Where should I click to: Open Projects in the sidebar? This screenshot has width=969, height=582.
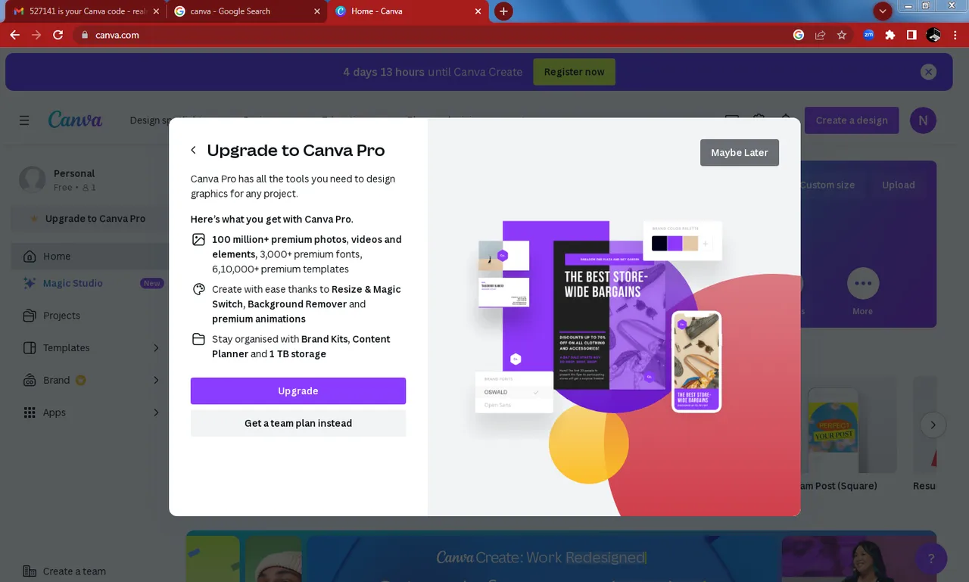89,316
